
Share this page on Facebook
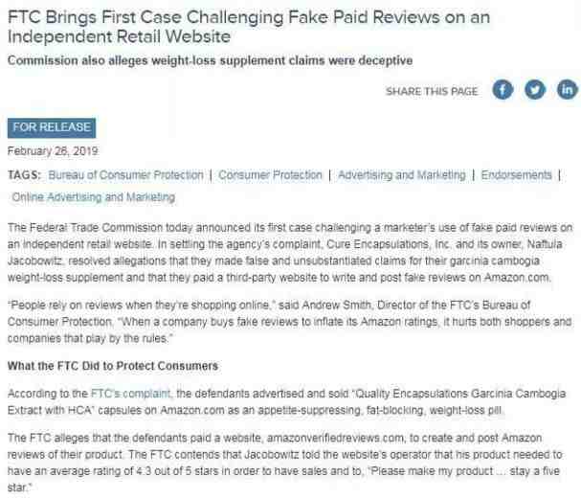503,90
